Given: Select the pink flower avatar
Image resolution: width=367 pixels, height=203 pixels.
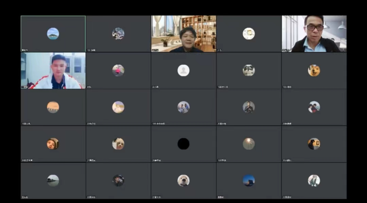Looking at the screenshot, I should tap(118, 70).
